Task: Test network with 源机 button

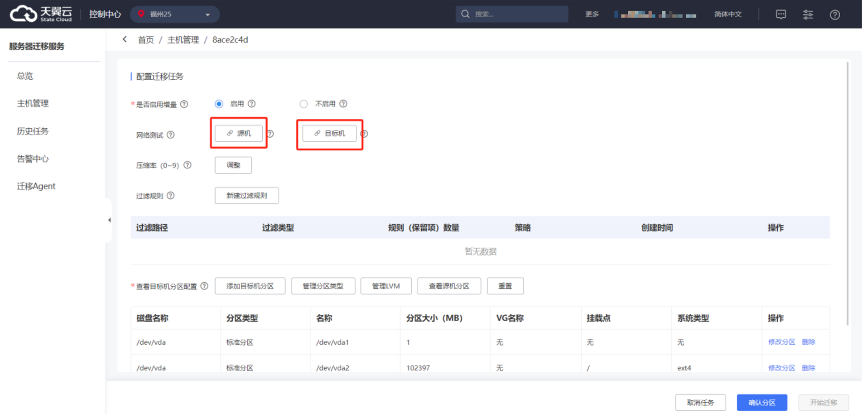Action: tap(239, 133)
